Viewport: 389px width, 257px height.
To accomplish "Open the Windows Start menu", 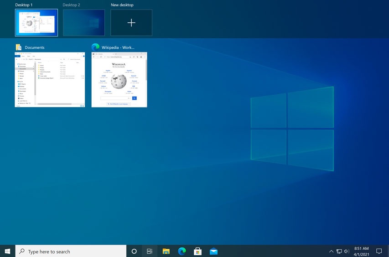I will (x=7, y=251).
